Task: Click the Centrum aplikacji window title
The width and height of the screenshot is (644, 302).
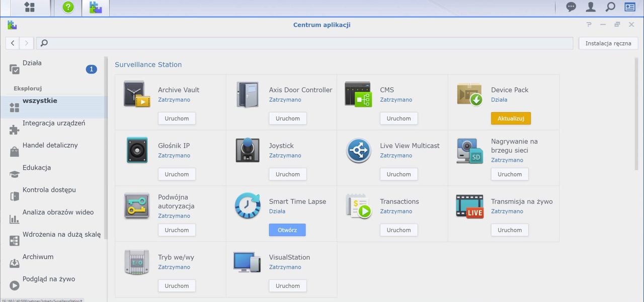Action: (x=322, y=25)
